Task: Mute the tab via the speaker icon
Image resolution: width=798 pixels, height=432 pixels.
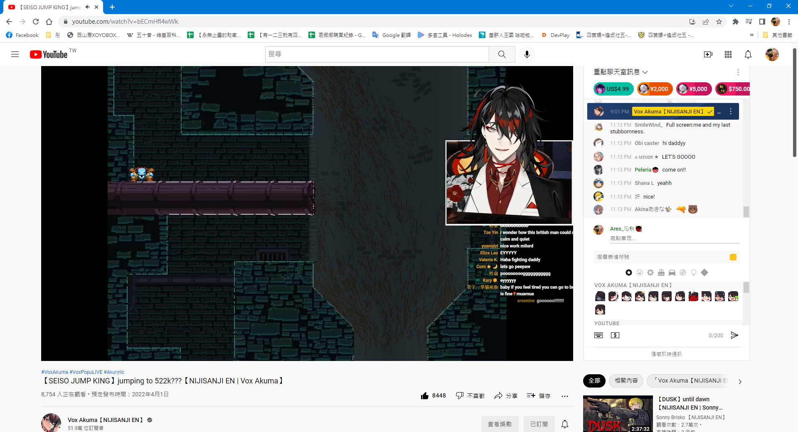Action: (87, 7)
